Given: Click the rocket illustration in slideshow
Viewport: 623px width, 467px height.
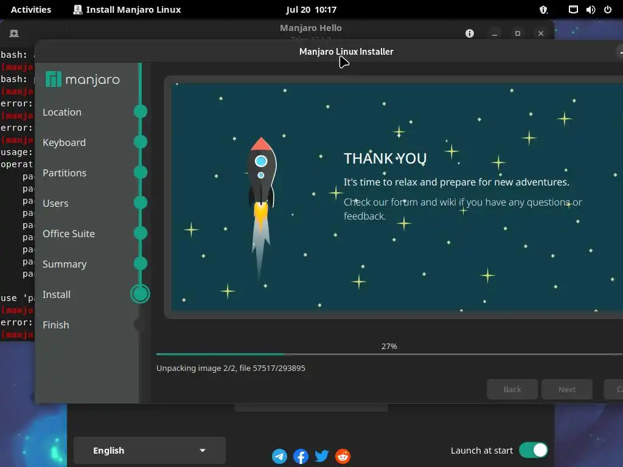Looking at the screenshot, I should pos(261,209).
